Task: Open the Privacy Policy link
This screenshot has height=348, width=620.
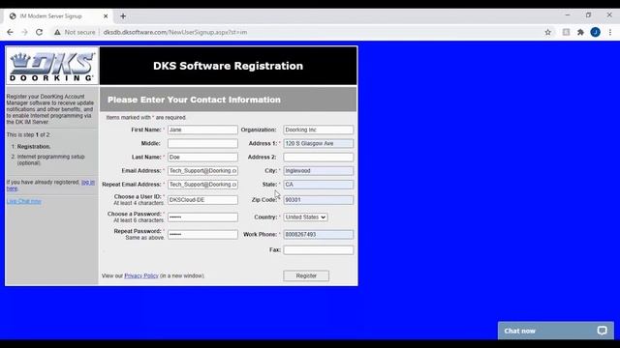Action: [141, 275]
